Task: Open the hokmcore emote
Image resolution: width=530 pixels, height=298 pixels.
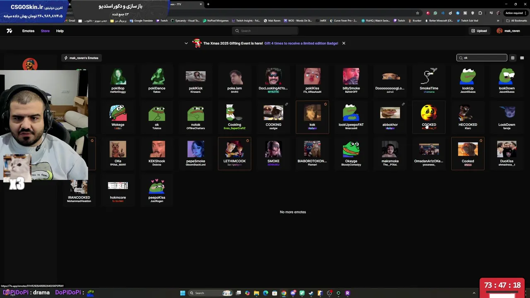Action: pos(118,190)
